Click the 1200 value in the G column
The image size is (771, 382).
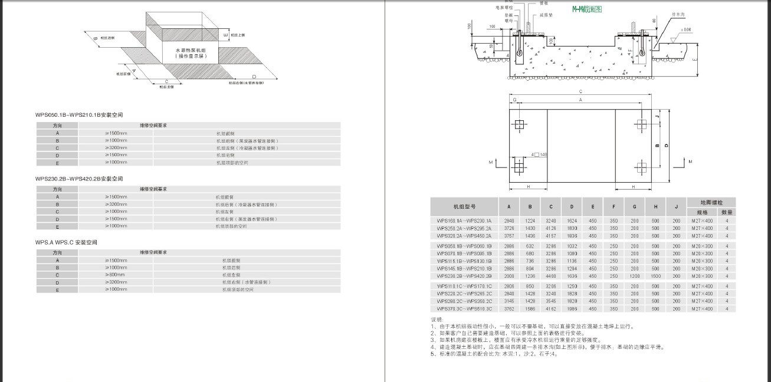point(634,276)
